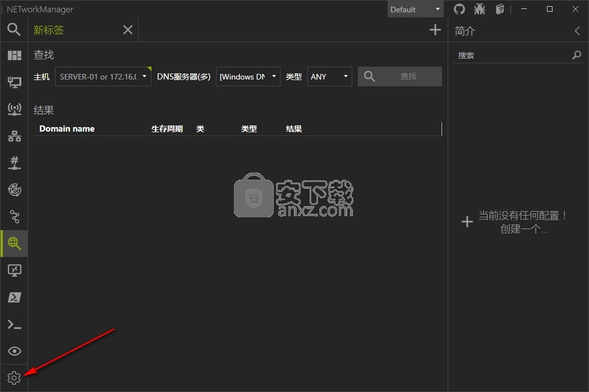Open the Dashboard tiles icon
Viewport: 589px width, 392px height.
[14, 55]
